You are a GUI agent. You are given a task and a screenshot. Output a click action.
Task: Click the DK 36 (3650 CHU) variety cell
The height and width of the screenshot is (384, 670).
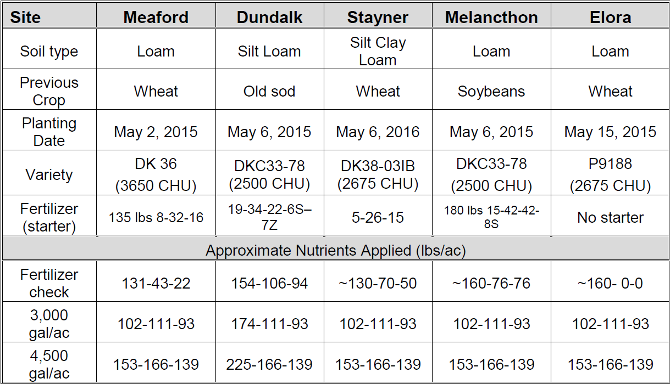point(156,175)
